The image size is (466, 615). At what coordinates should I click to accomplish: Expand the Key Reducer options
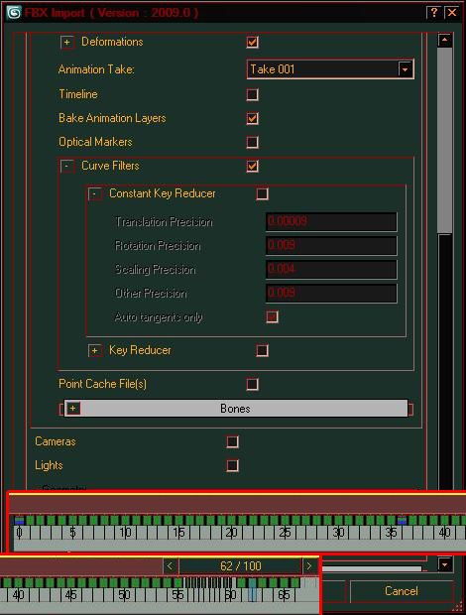point(95,350)
